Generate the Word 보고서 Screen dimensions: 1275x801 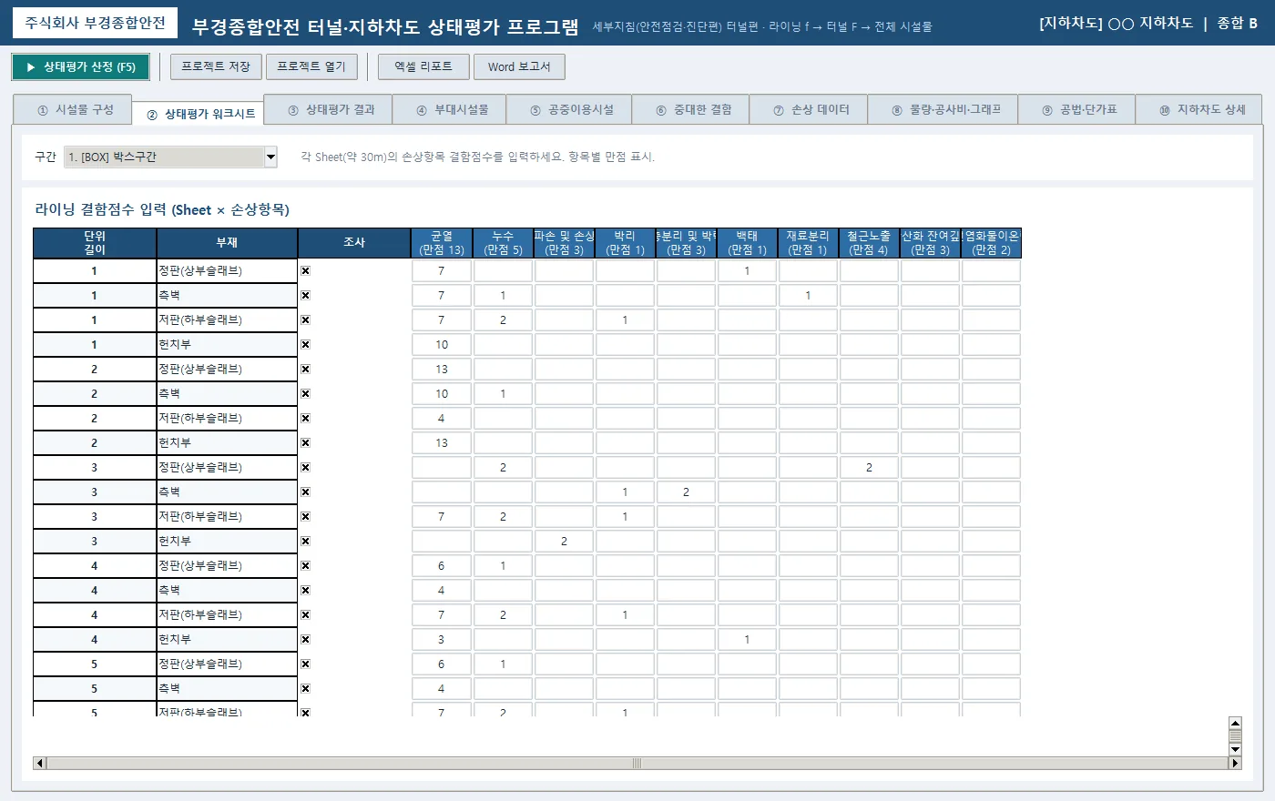click(519, 66)
